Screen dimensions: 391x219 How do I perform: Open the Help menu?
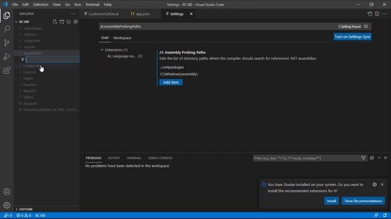pyautogui.click(x=108, y=4)
